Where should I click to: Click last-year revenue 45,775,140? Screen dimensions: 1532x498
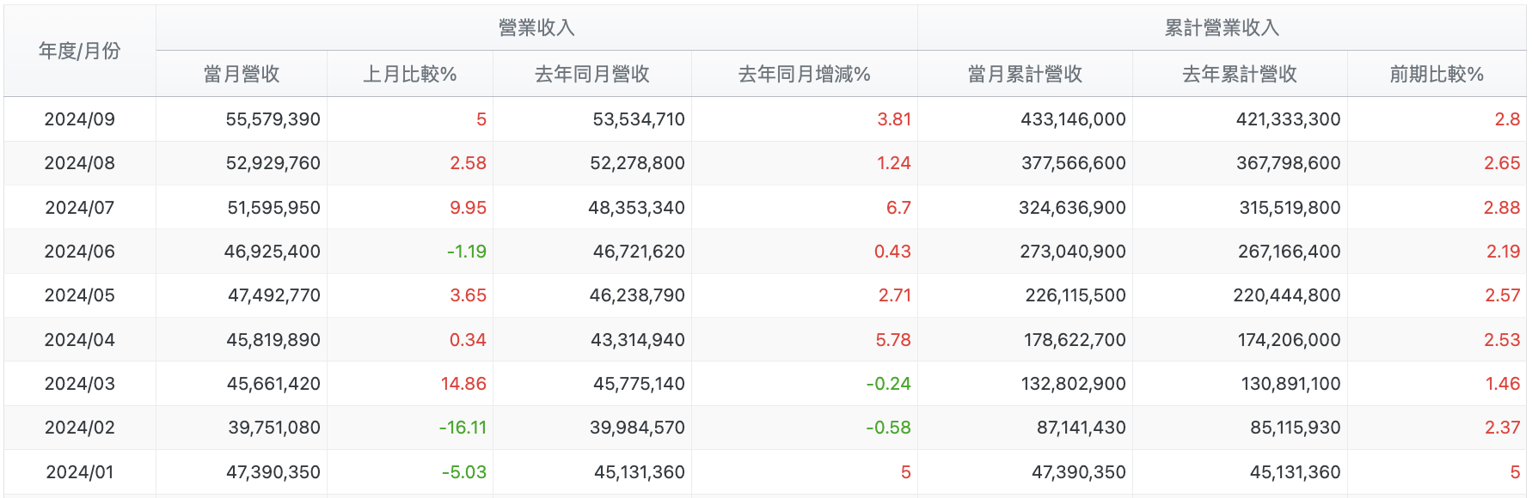tap(639, 384)
